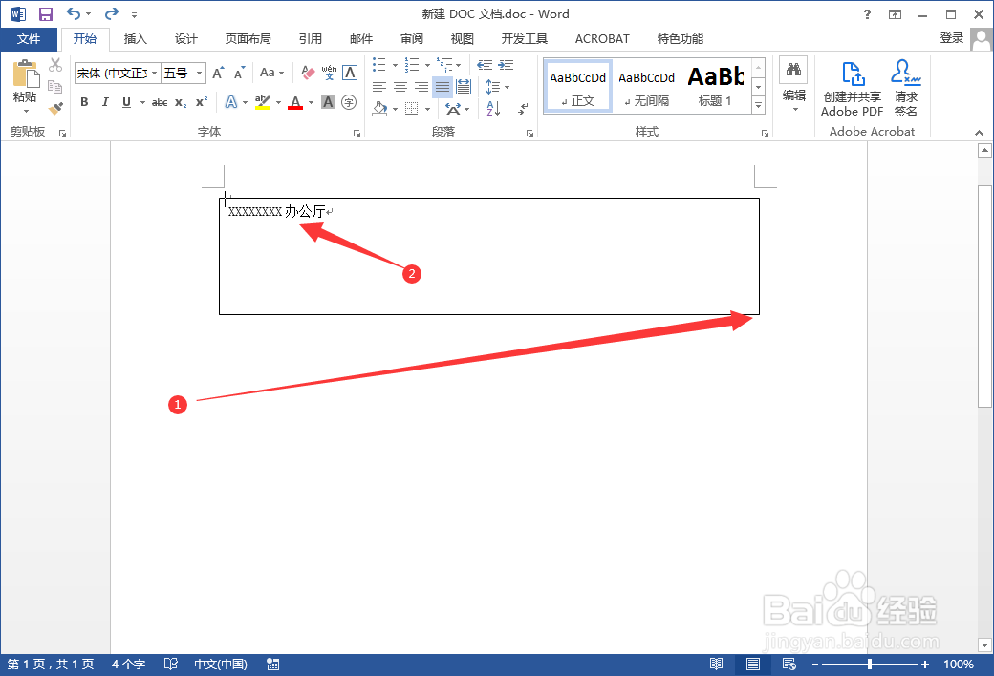Switch to the 开发工具 tab
Screen dimensions: 994x676
[525, 38]
